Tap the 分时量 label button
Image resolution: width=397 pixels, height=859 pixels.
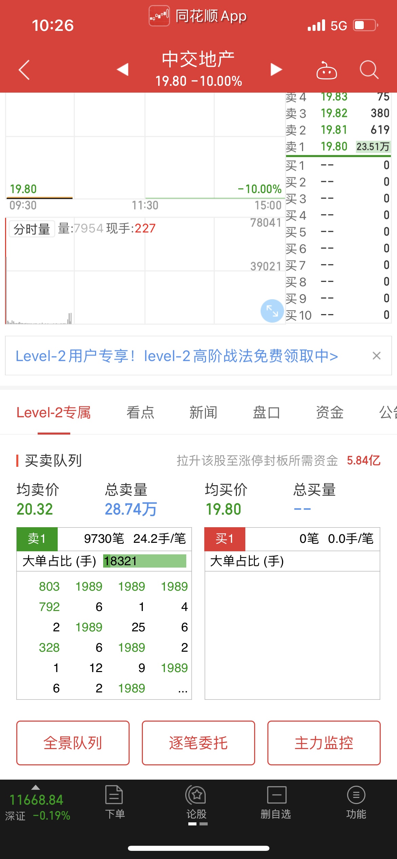tap(32, 229)
